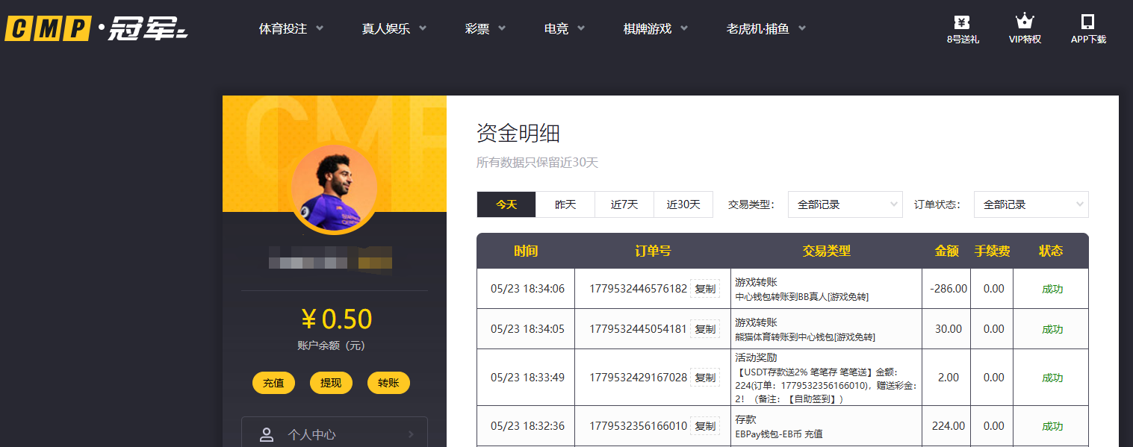
Task: Click the ¥0.50 account balance
Action: [x=336, y=319]
